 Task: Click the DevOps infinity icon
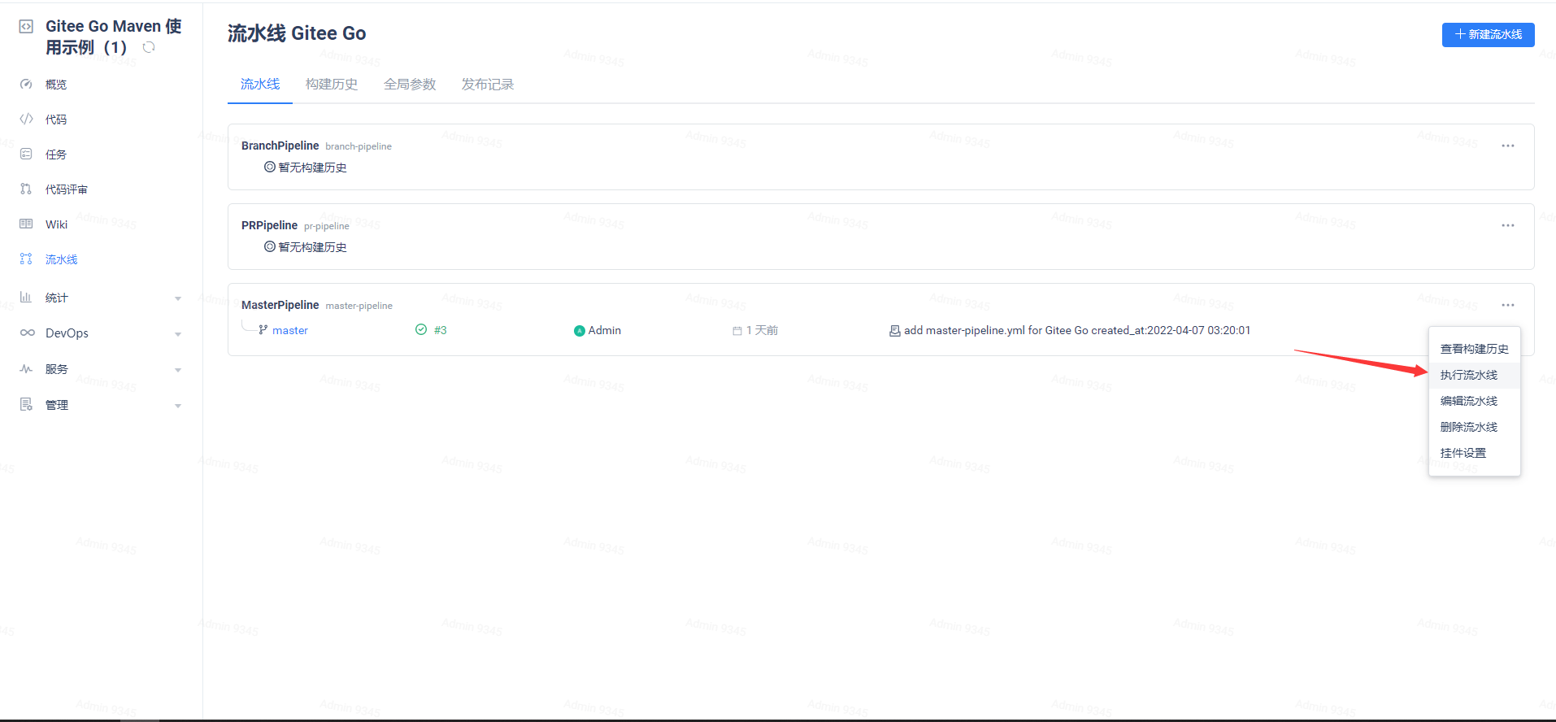(27, 333)
